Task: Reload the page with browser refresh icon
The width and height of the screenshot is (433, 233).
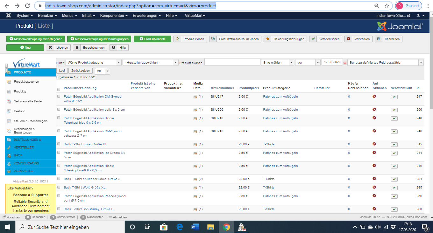Action: (x=27, y=6)
